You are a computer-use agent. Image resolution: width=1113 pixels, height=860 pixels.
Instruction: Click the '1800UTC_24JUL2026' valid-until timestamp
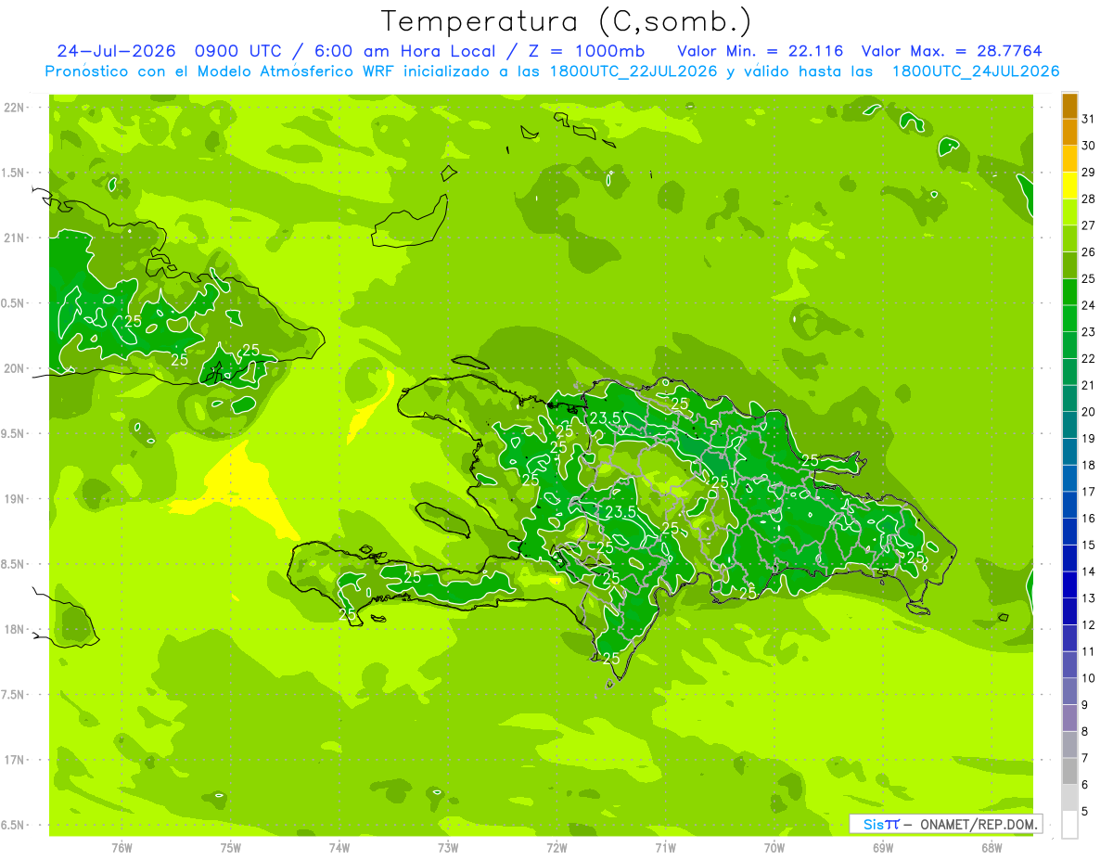pyautogui.click(x=976, y=71)
